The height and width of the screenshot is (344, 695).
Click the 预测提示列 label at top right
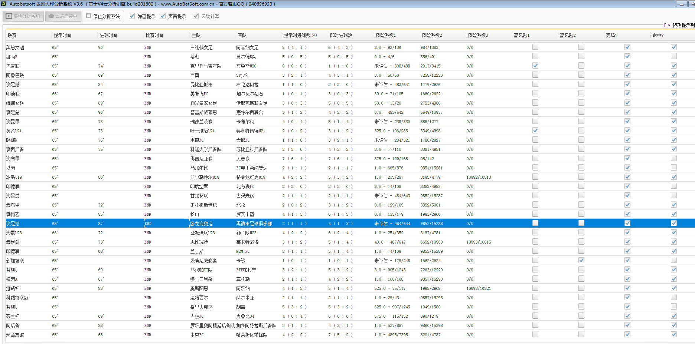coord(682,25)
